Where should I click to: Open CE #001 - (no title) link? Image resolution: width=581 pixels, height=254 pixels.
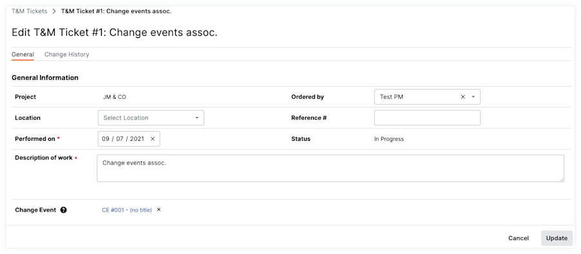(x=127, y=210)
